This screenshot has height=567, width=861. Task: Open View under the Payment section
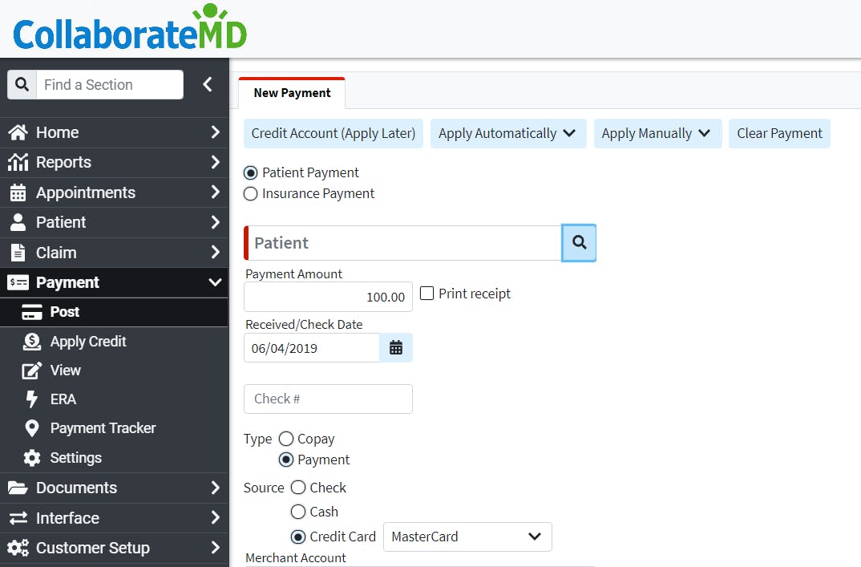[33, 370]
